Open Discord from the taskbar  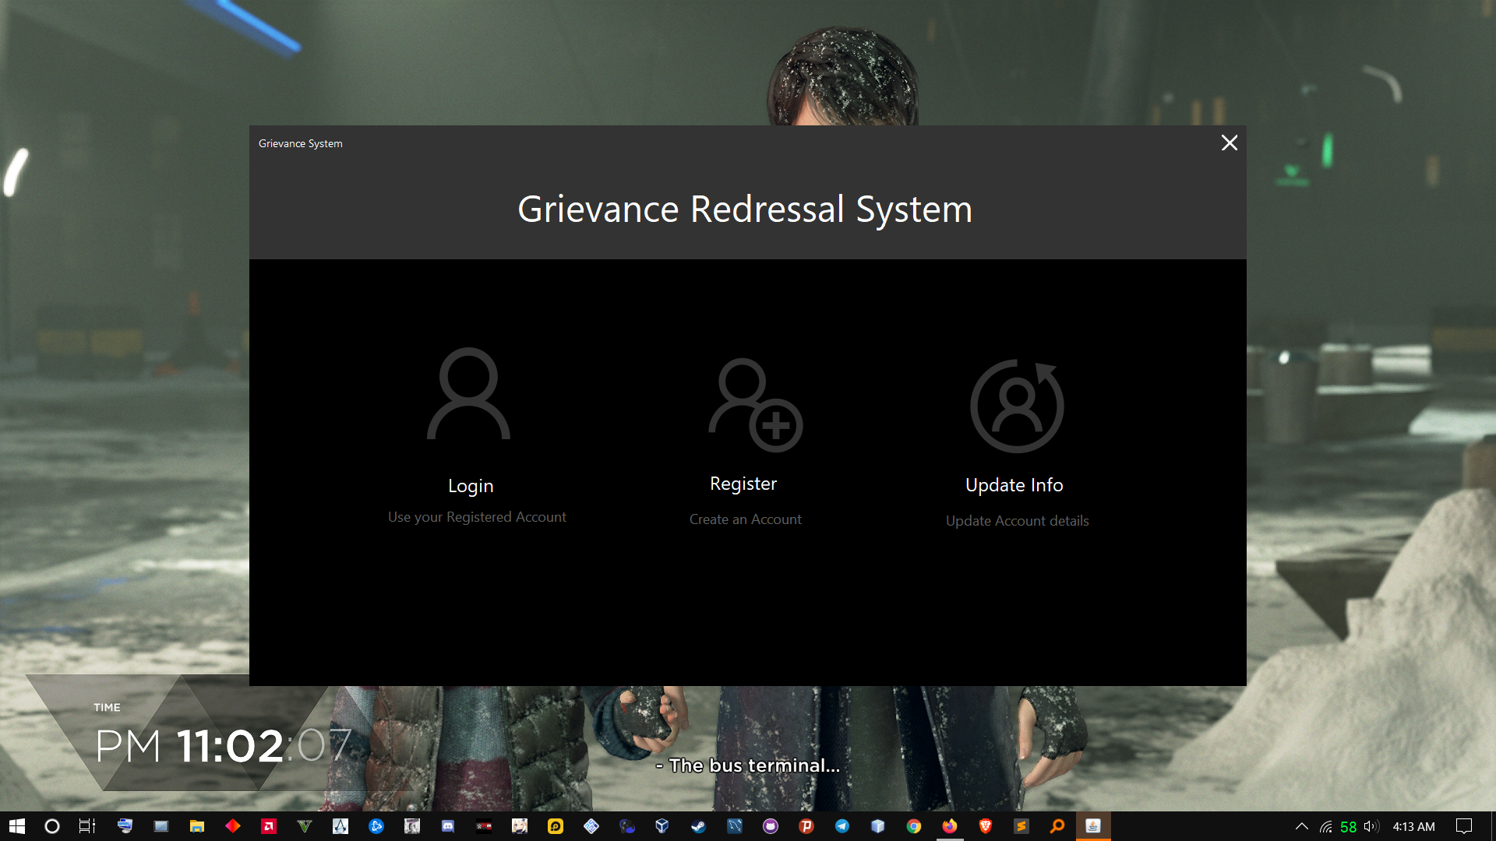pyautogui.click(x=448, y=826)
